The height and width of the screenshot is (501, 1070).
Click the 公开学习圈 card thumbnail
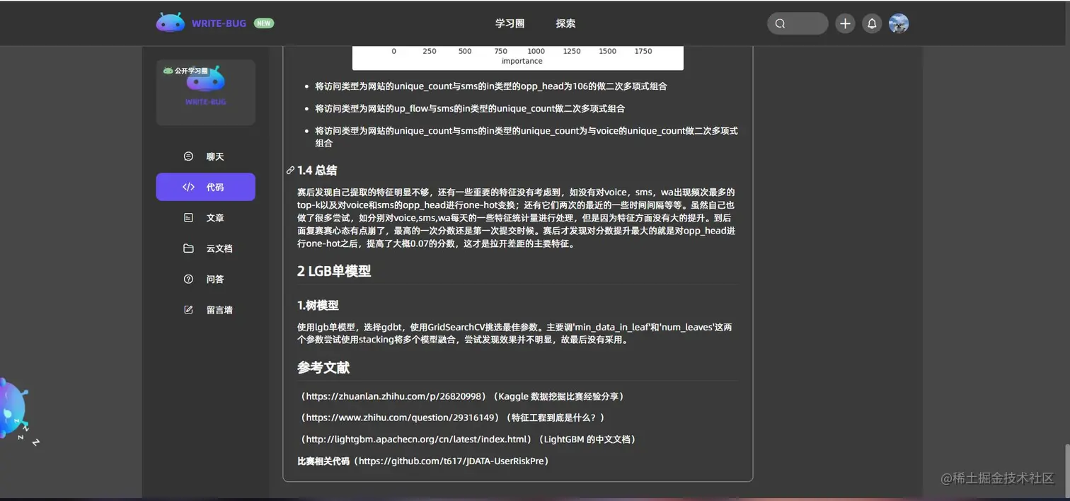click(205, 92)
